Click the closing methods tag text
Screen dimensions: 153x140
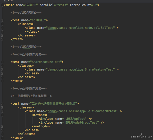(x=41, y=126)
